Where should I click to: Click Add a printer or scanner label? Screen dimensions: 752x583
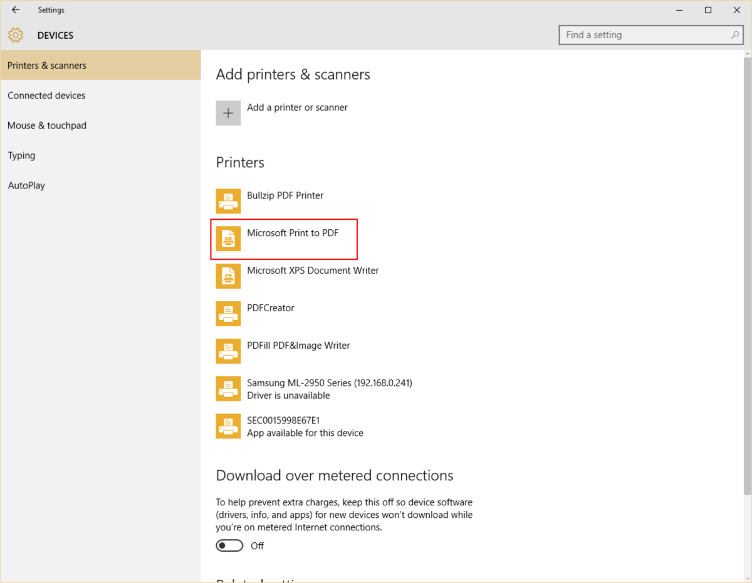297,107
